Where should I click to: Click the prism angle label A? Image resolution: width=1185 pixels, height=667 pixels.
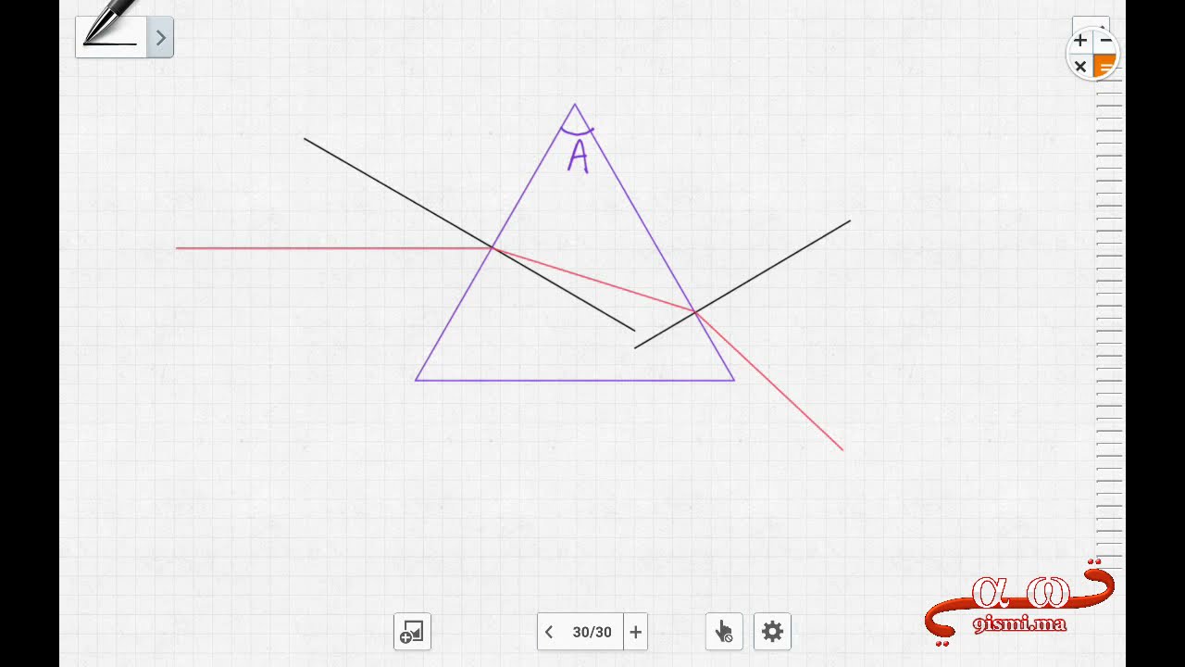[579, 157]
